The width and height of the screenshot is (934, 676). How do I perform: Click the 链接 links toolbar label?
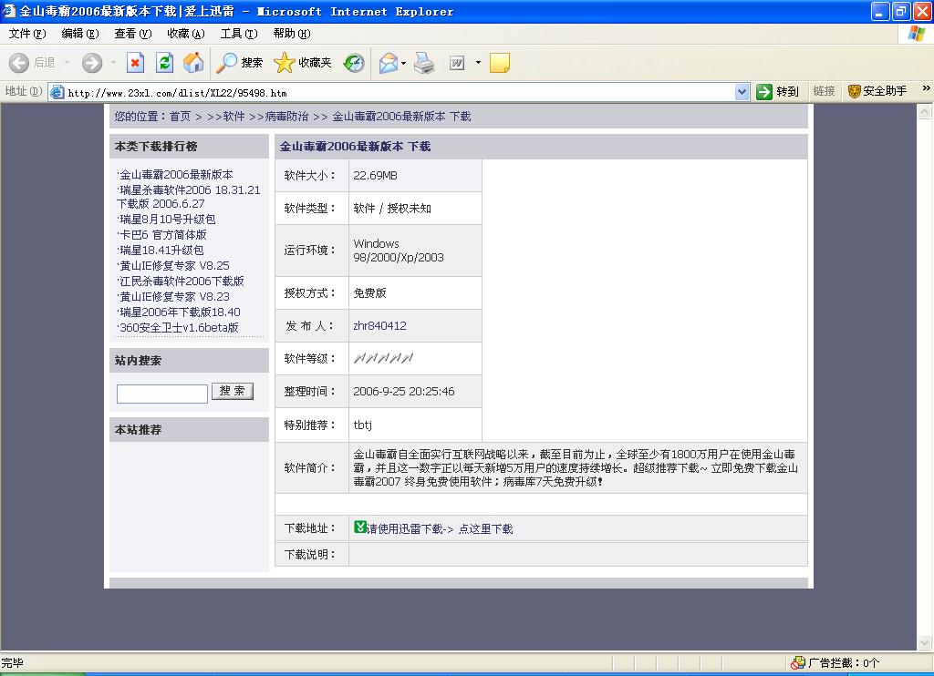click(x=824, y=91)
